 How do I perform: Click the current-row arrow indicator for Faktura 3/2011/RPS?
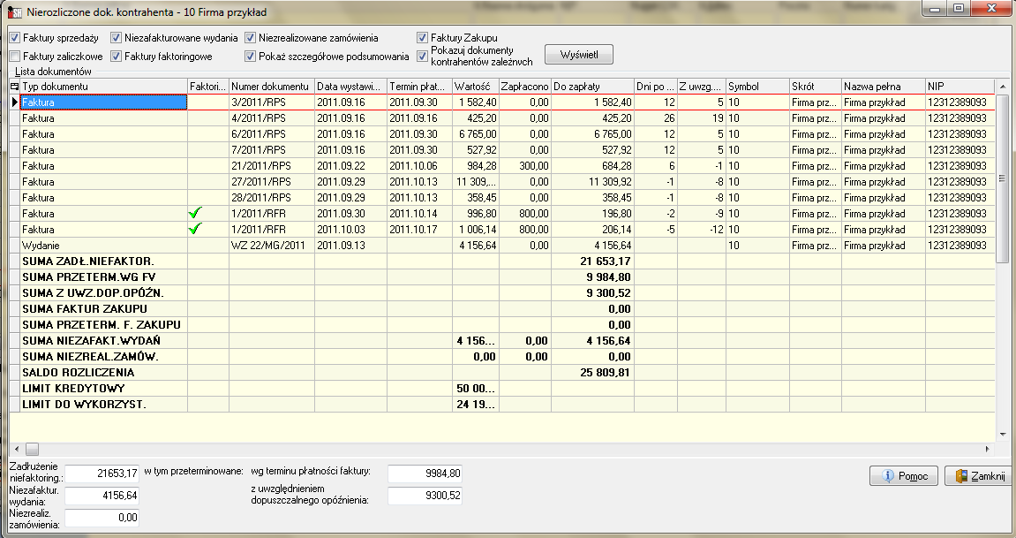tap(15, 102)
